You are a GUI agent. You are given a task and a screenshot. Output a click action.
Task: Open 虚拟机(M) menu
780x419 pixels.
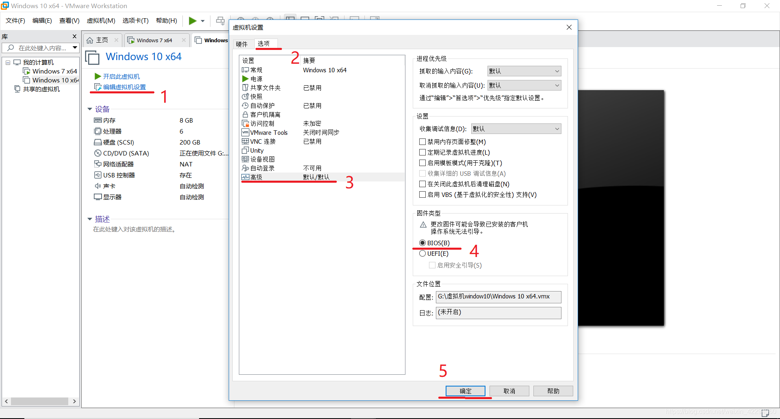coord(101,21)
